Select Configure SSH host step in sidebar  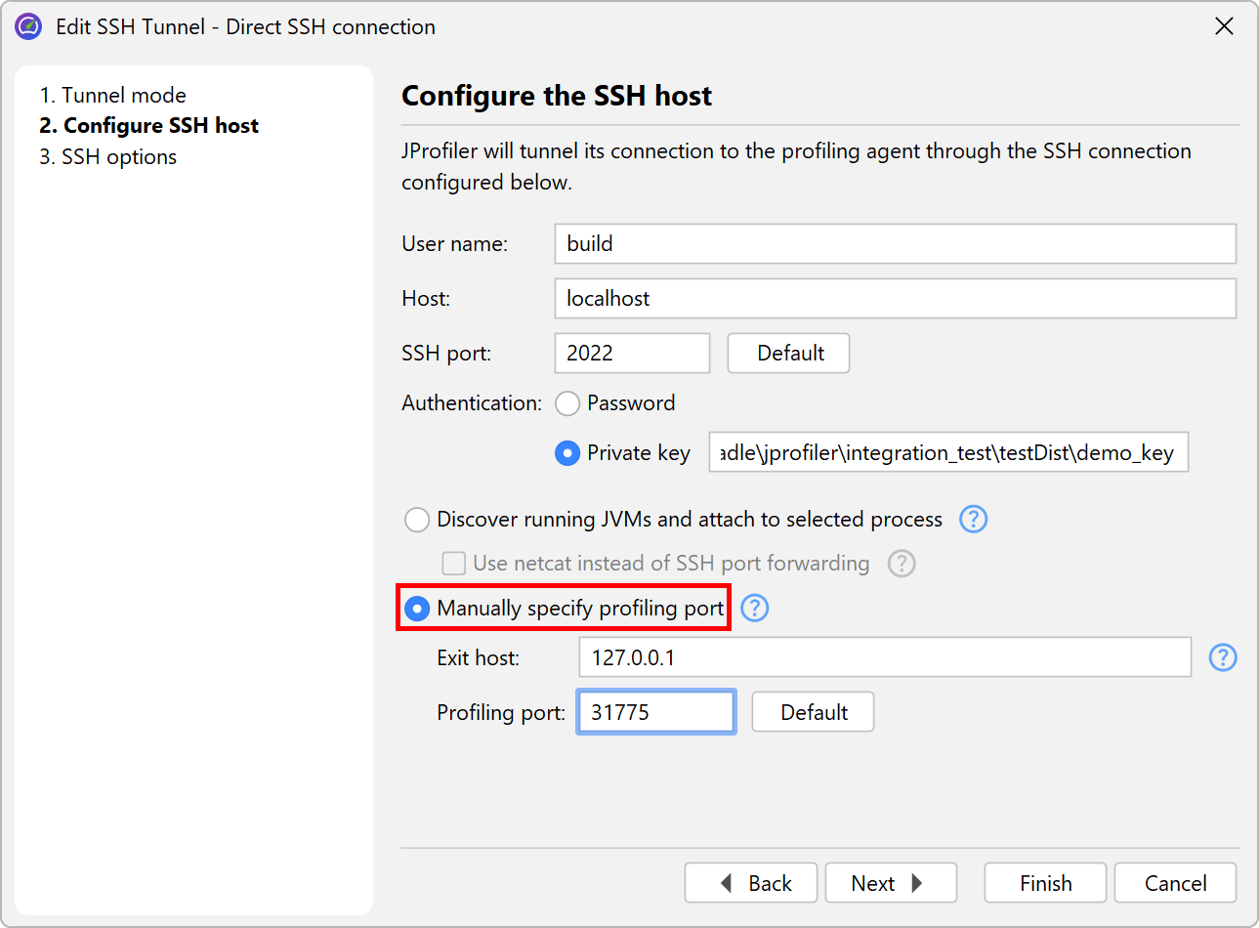tap(148, 126)
